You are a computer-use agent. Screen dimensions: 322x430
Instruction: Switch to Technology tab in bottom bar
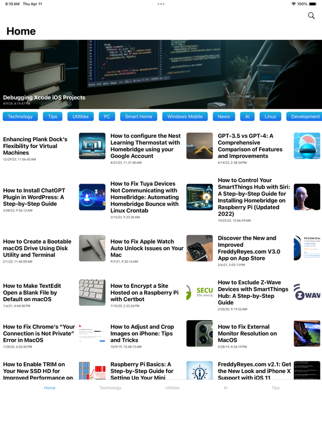tap(110, 388)
